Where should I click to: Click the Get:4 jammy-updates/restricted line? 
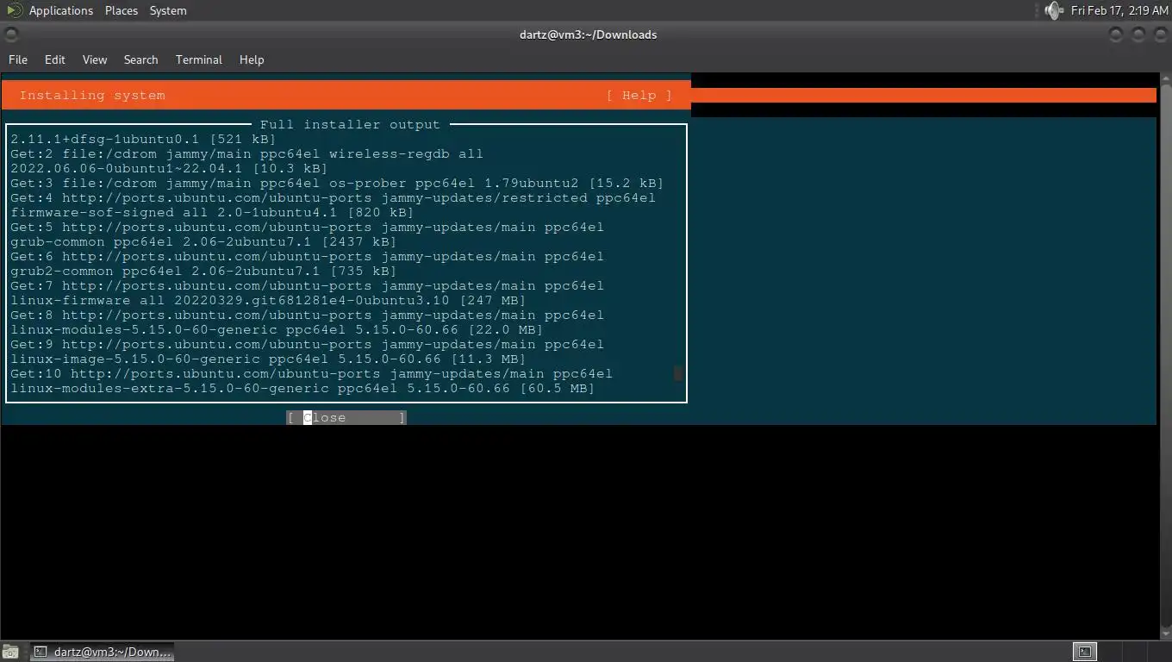[x=333, y=197]
